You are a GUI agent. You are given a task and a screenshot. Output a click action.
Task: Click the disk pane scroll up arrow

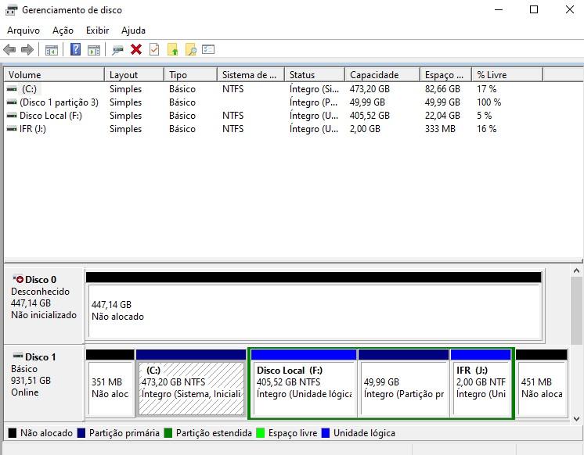click(x=576, y=270)
